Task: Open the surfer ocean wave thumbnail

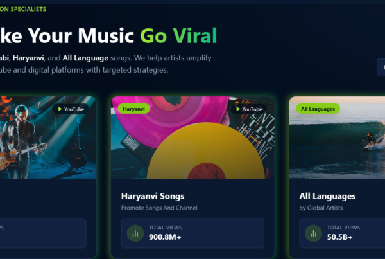Action: click(337, 138)
